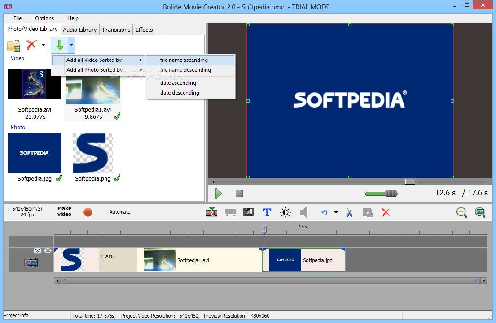The width and height of the screenshot is (496, 323).
Task: Click the zoom-to-fit timeline magnifier icon
Action: click(x=480, y=212)
